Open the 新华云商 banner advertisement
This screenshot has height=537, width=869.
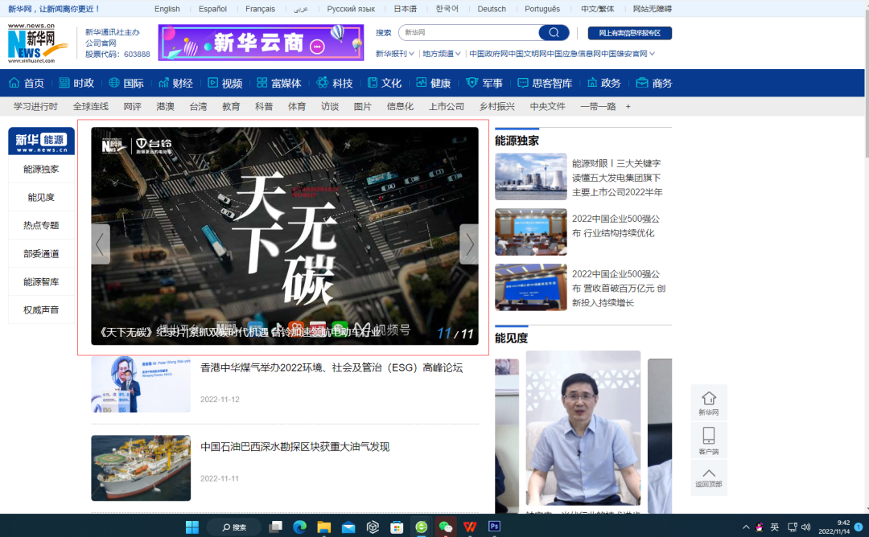click(x=261, y=43)
